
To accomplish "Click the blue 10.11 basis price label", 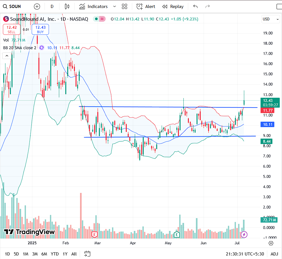I will point(268,124).
